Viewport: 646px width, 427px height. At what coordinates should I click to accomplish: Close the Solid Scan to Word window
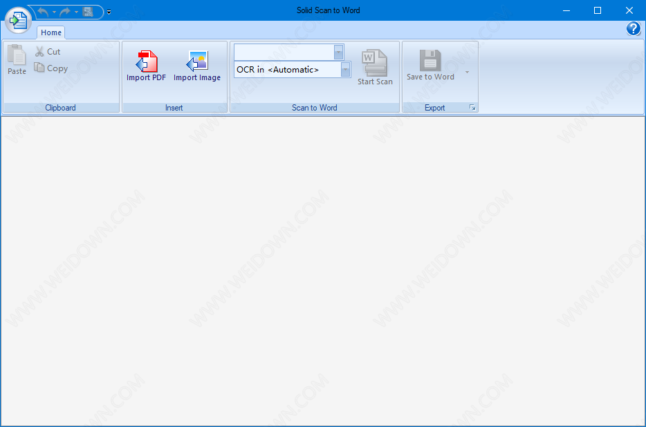[629, 10]
